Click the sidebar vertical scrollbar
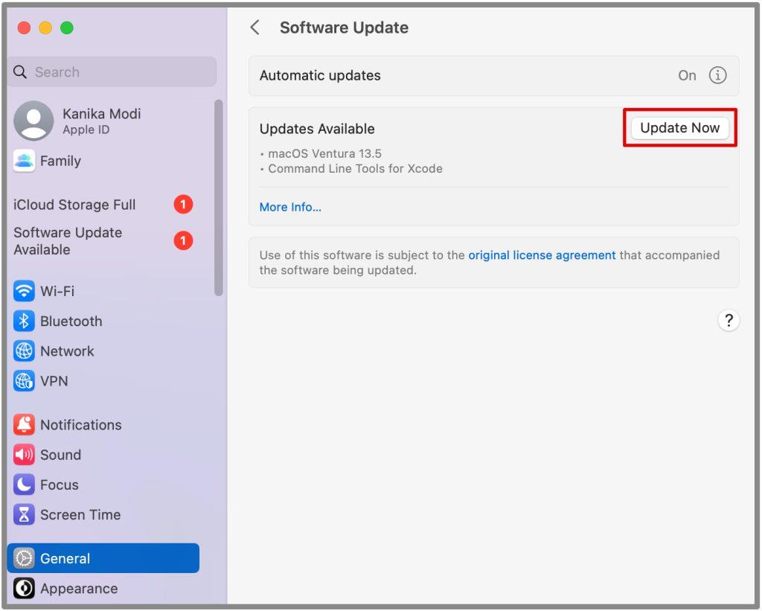Screen dimensions: 762x611 click(x=219, y=198)
